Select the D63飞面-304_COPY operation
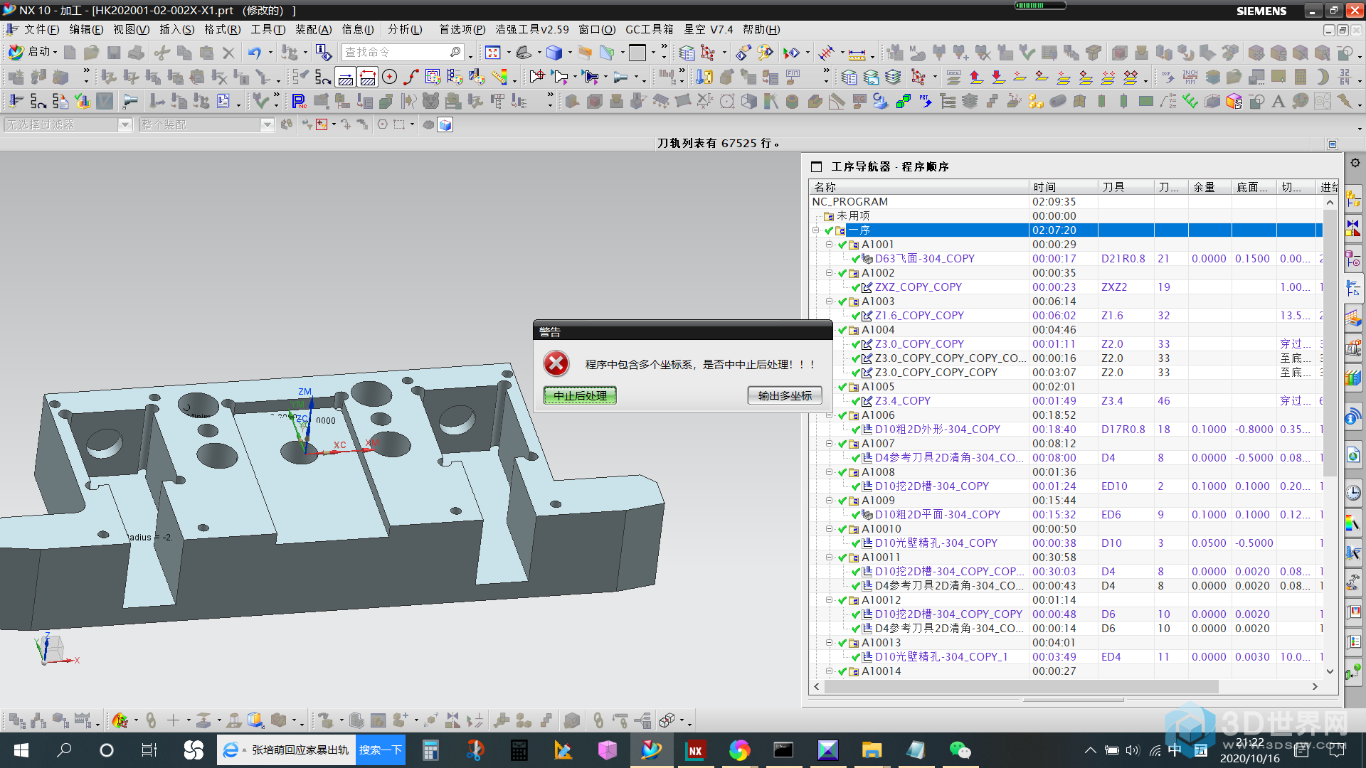1366x768 pixels. coord(924,258)
